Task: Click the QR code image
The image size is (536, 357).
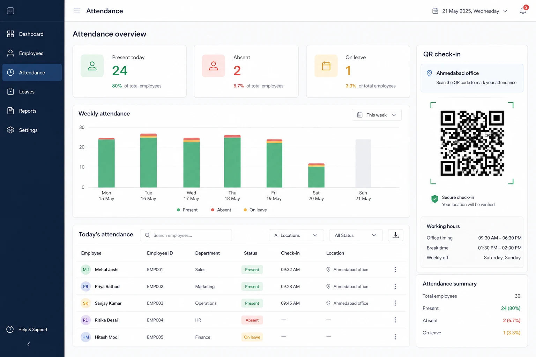Action: (x=472, y=143)
